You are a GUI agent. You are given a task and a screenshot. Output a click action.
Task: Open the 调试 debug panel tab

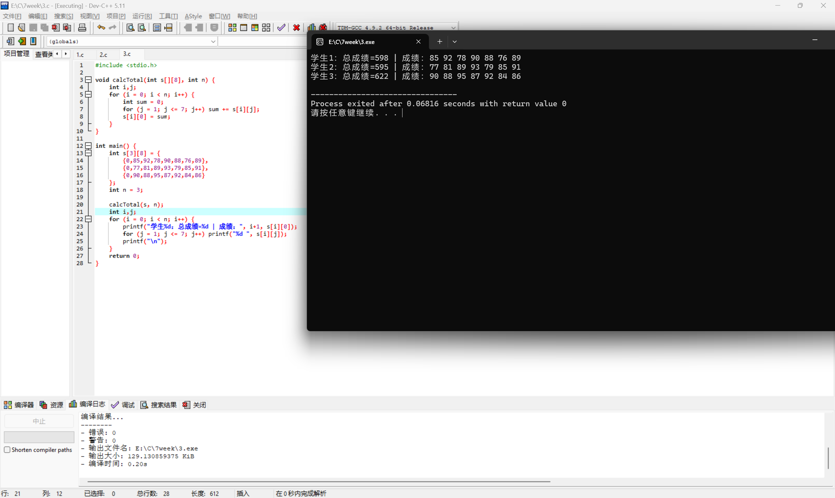[123, 405]
